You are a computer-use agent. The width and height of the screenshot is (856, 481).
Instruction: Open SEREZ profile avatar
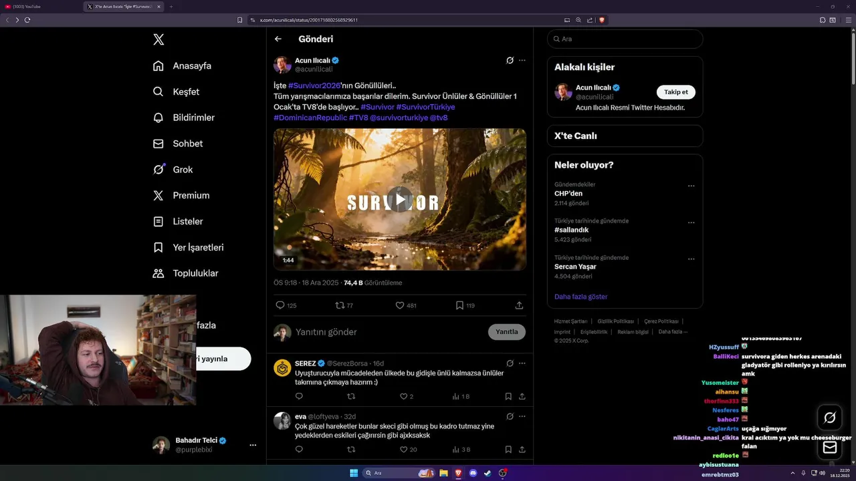[x=282, y=368]
